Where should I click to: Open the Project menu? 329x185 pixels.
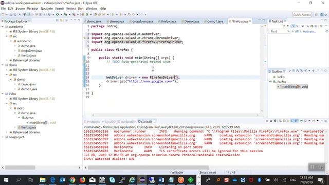click(71, 9)
